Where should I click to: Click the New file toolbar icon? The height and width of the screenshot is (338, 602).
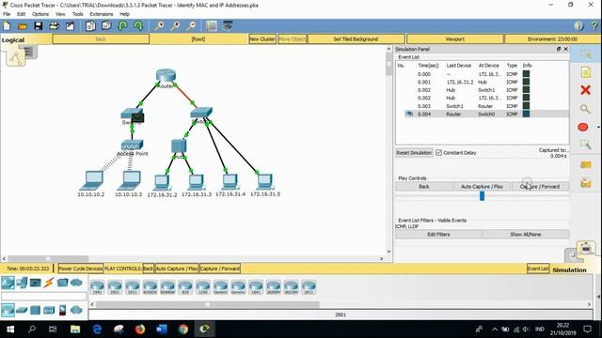(7, 26)
